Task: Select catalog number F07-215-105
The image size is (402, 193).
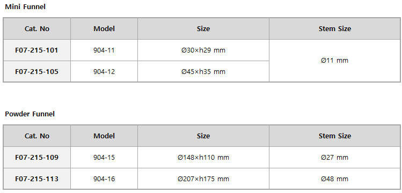Action: pos(37,72)
